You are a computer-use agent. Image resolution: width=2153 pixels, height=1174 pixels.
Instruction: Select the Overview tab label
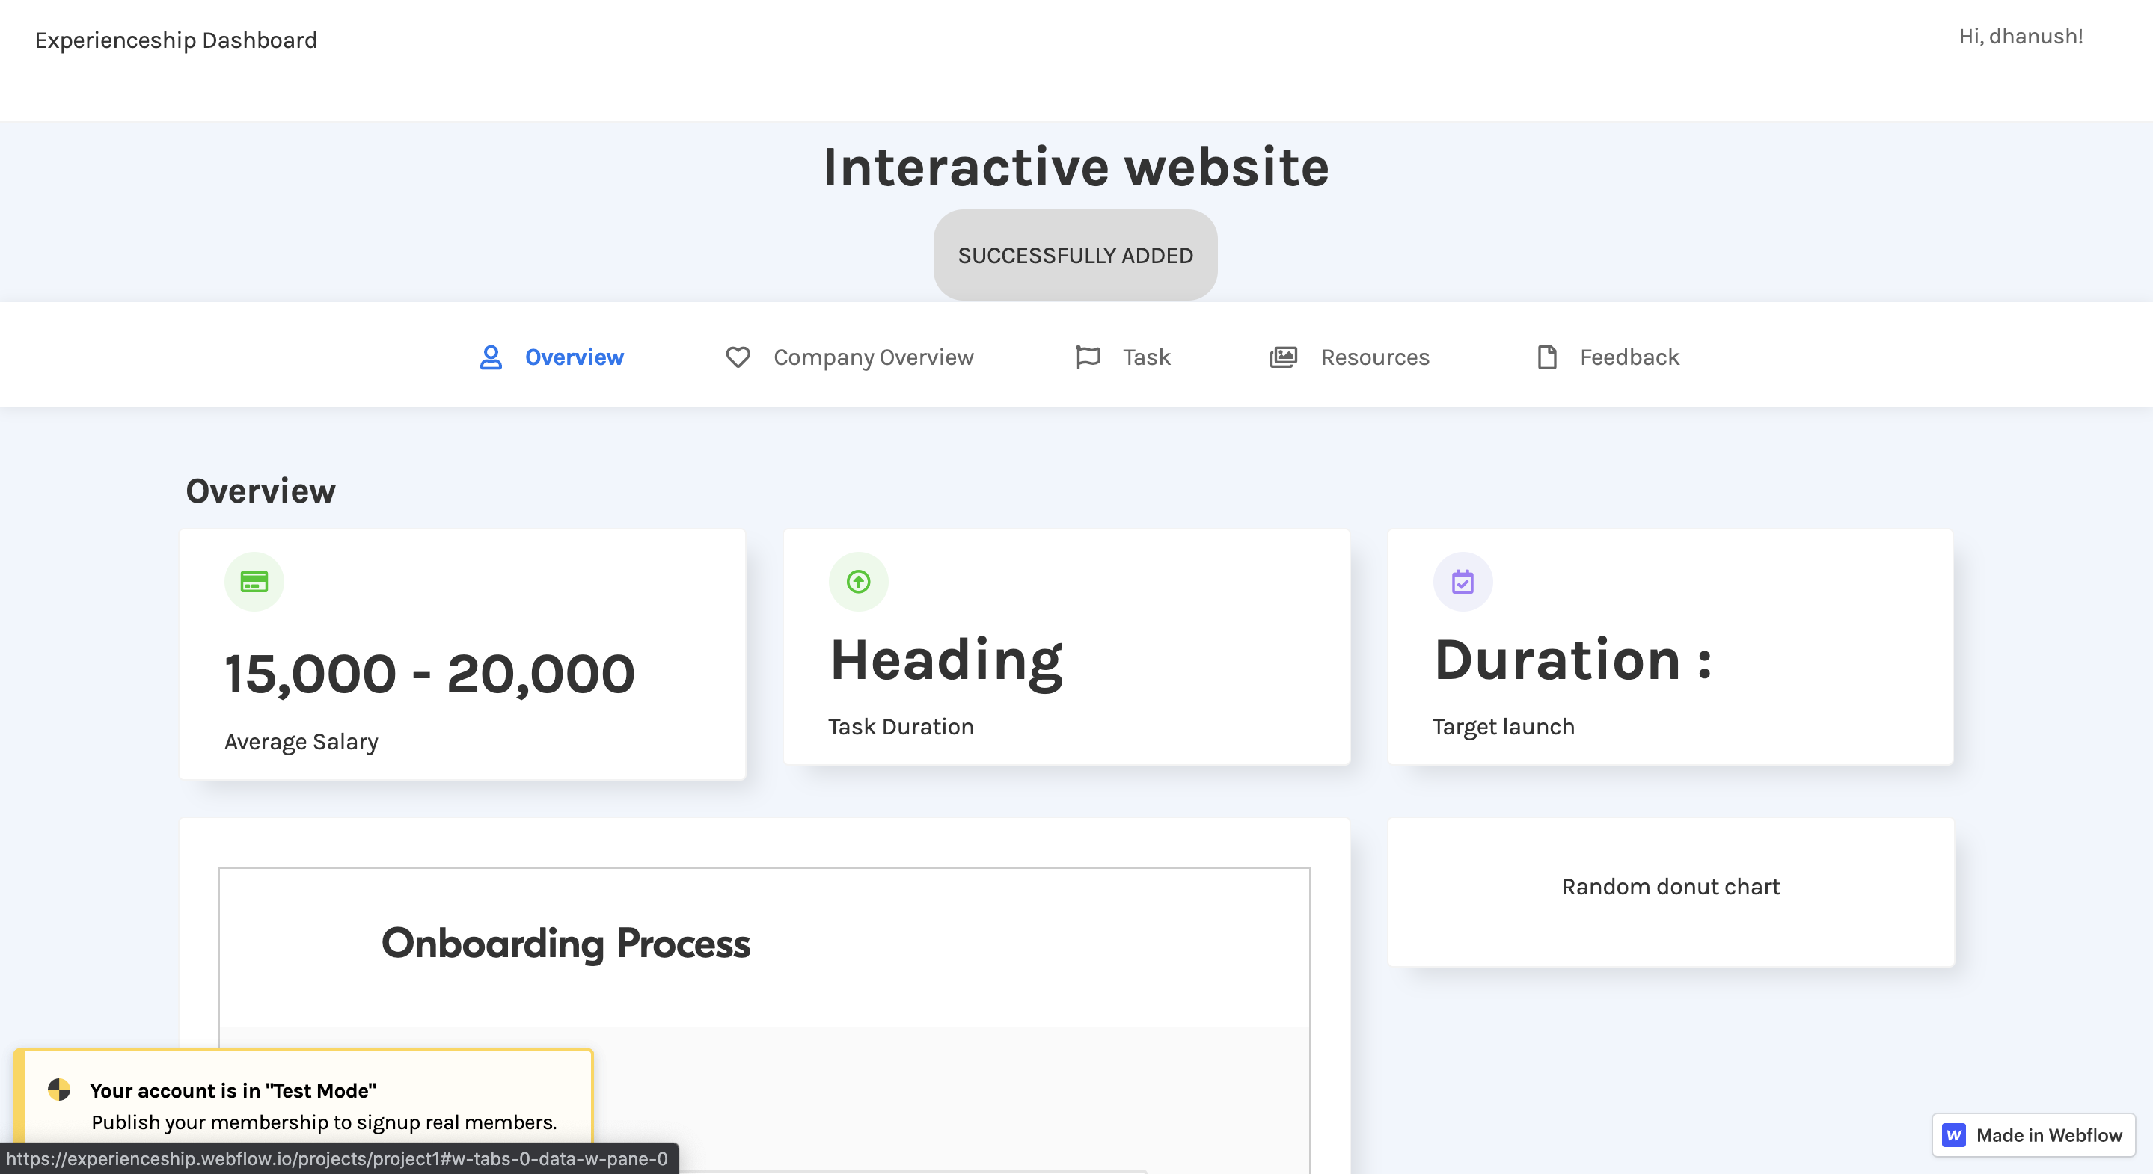pyautogui.click(x=575, y=357)
